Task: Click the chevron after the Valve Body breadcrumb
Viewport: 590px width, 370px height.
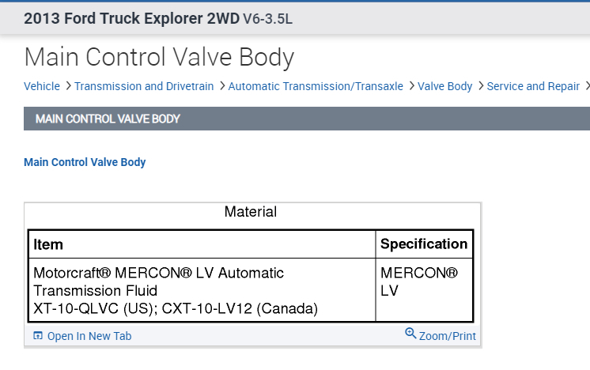Action: click(x=480, y=86)
